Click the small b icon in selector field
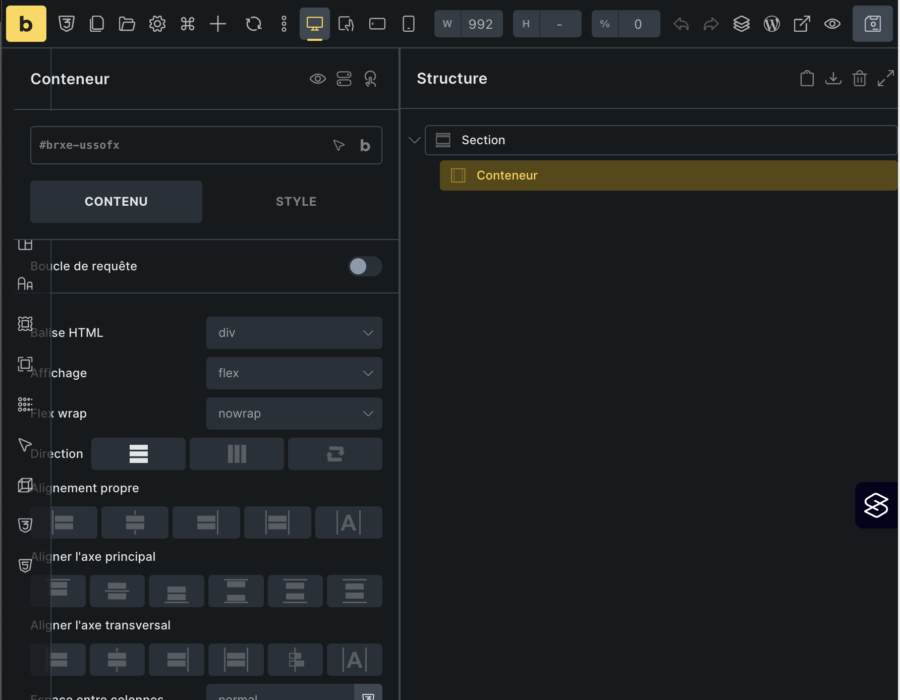The image size is (900, 700). pyautogui.click(x=365, y=145)
